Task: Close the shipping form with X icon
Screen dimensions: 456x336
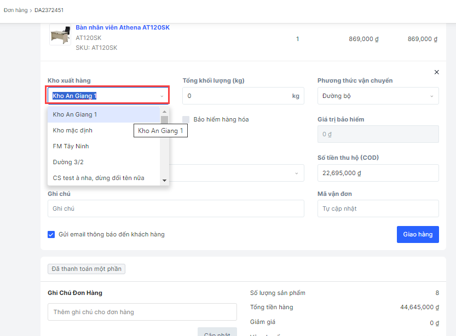Action: (436, 72)
